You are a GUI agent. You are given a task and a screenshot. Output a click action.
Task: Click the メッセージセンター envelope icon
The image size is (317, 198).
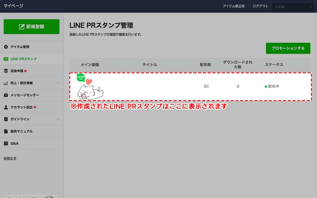click(6, 95)
